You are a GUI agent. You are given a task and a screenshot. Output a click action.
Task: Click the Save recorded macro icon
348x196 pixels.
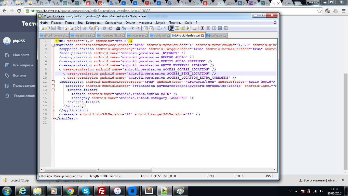point(226,28)
